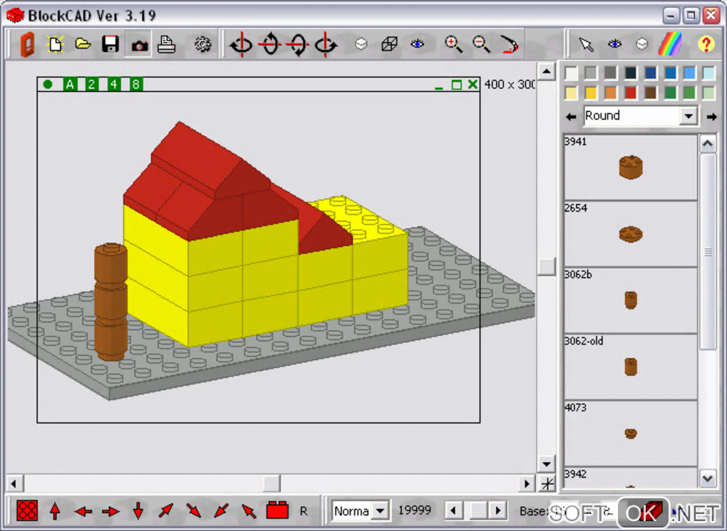
Task: Select the 3941 round brick thumbnail
Action: point(630,167)
